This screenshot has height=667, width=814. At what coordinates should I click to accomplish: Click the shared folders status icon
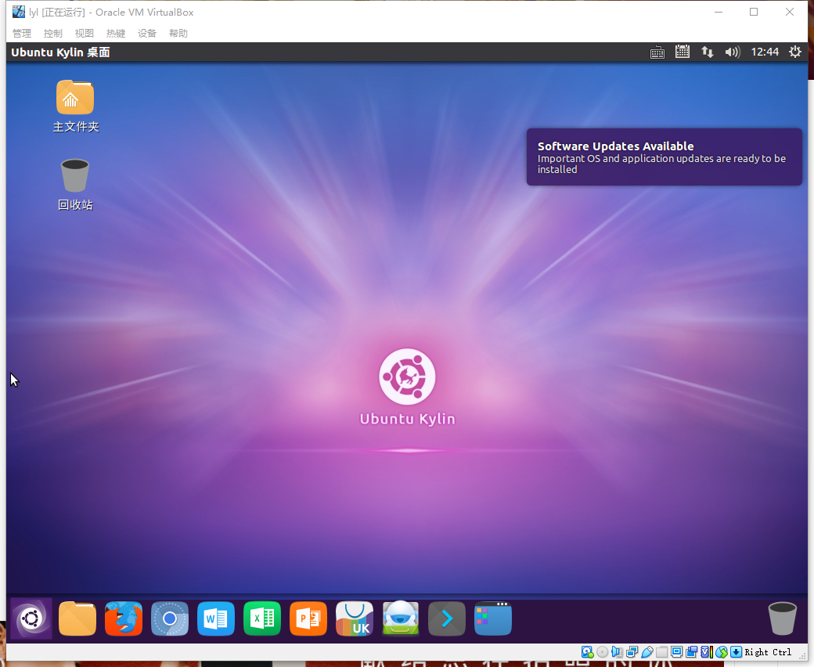661,652
